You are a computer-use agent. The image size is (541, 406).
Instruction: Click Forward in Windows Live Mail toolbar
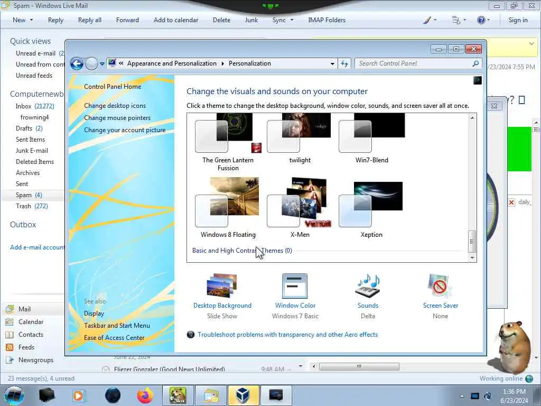point(127,20)
